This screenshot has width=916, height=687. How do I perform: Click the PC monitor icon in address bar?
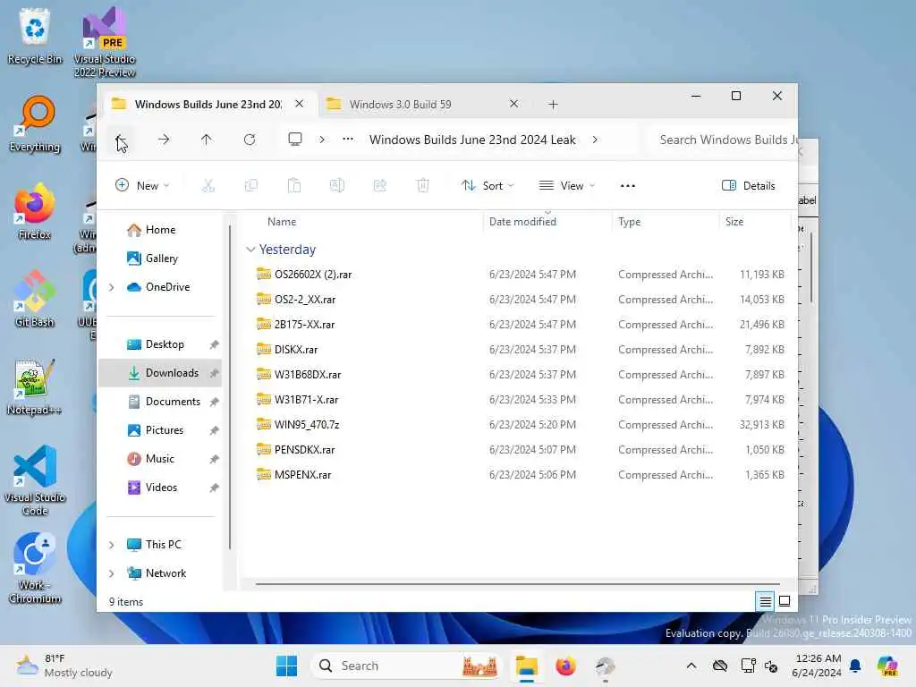pyautogui.click(x=295, y=140)
